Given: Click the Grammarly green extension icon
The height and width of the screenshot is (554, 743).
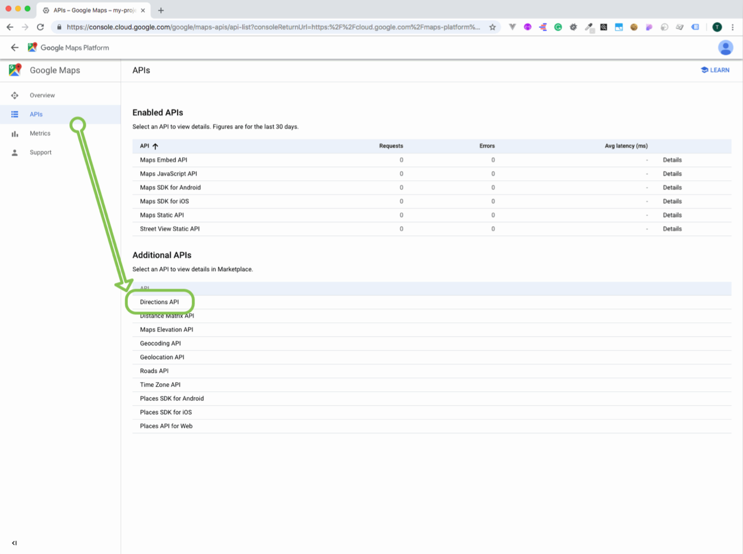Looking at the screenshot, I should point(558,27).
